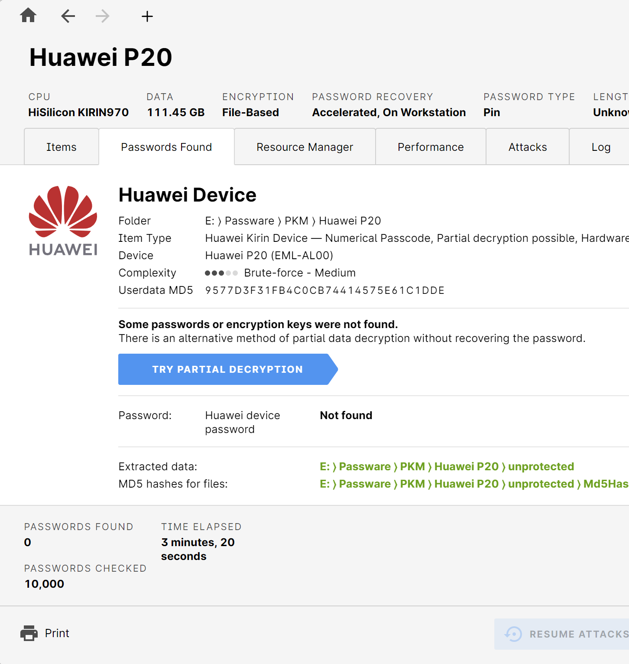Screen dimensions: 629x664
Task: Switch to the Attacks tab
Action: point(528,147)
